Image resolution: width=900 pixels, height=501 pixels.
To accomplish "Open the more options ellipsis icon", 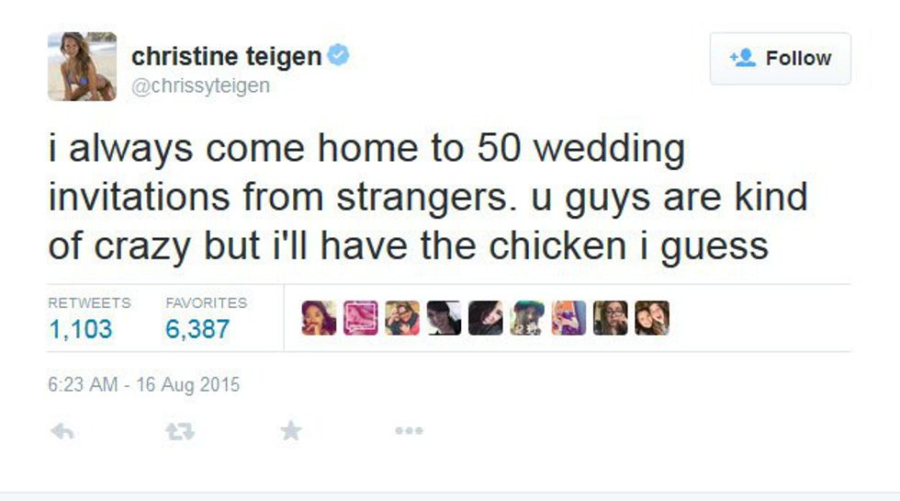I will point(409,430).
